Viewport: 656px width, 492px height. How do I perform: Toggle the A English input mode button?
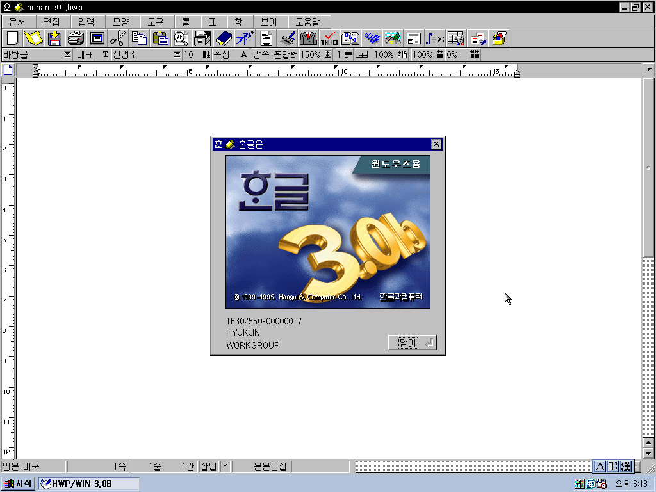coord(600,466)
